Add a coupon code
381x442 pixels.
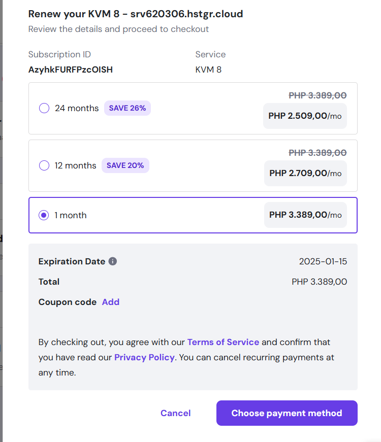(111, 302)
